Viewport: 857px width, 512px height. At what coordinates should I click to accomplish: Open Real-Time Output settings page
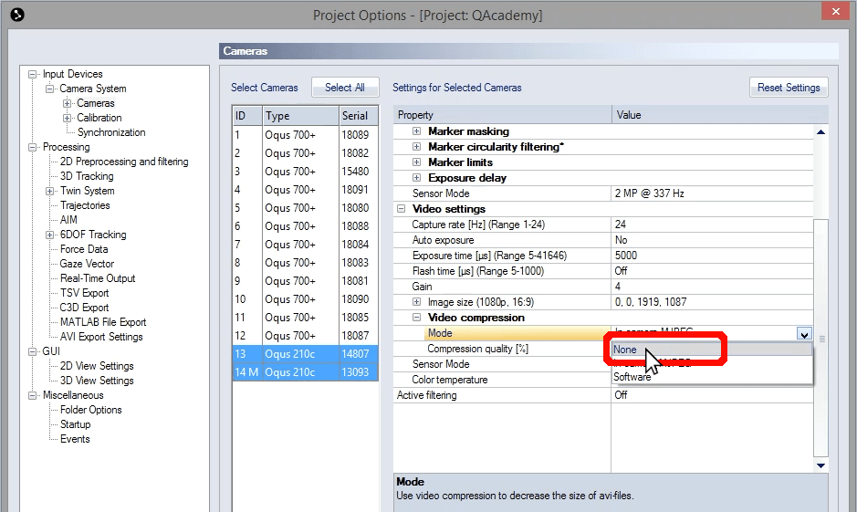coord(98,278)
